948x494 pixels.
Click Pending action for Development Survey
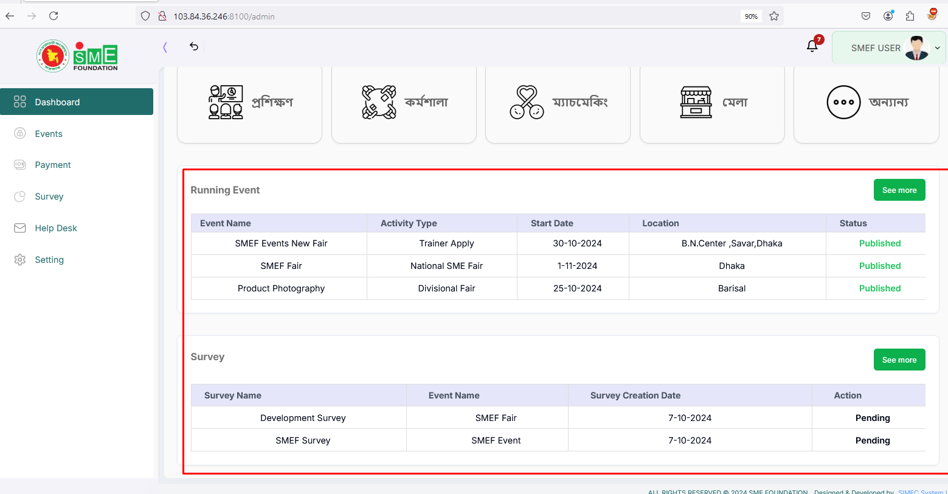pos(873,418)
